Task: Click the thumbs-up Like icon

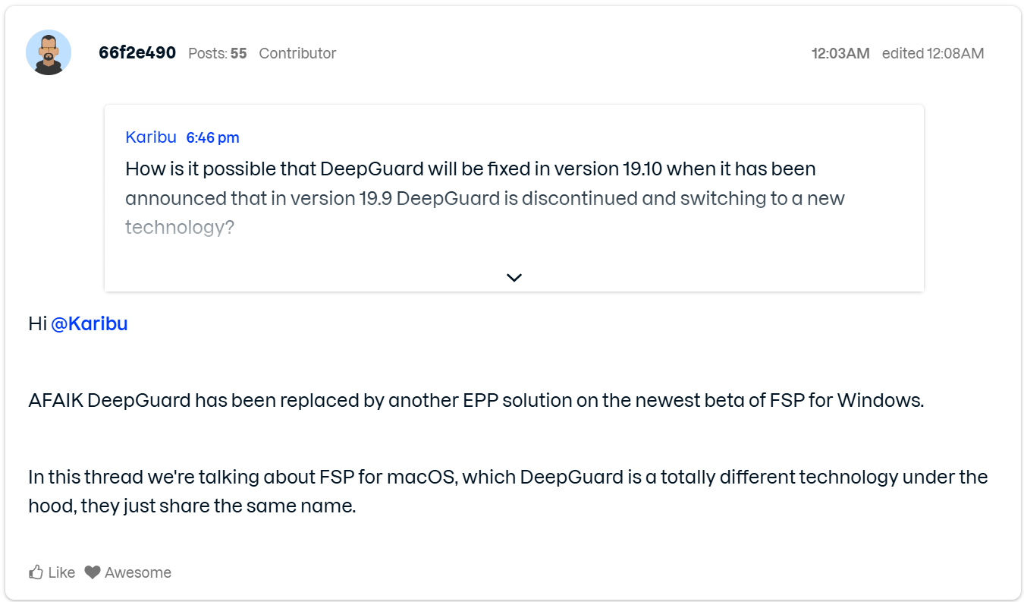Action: pos(36,572)
